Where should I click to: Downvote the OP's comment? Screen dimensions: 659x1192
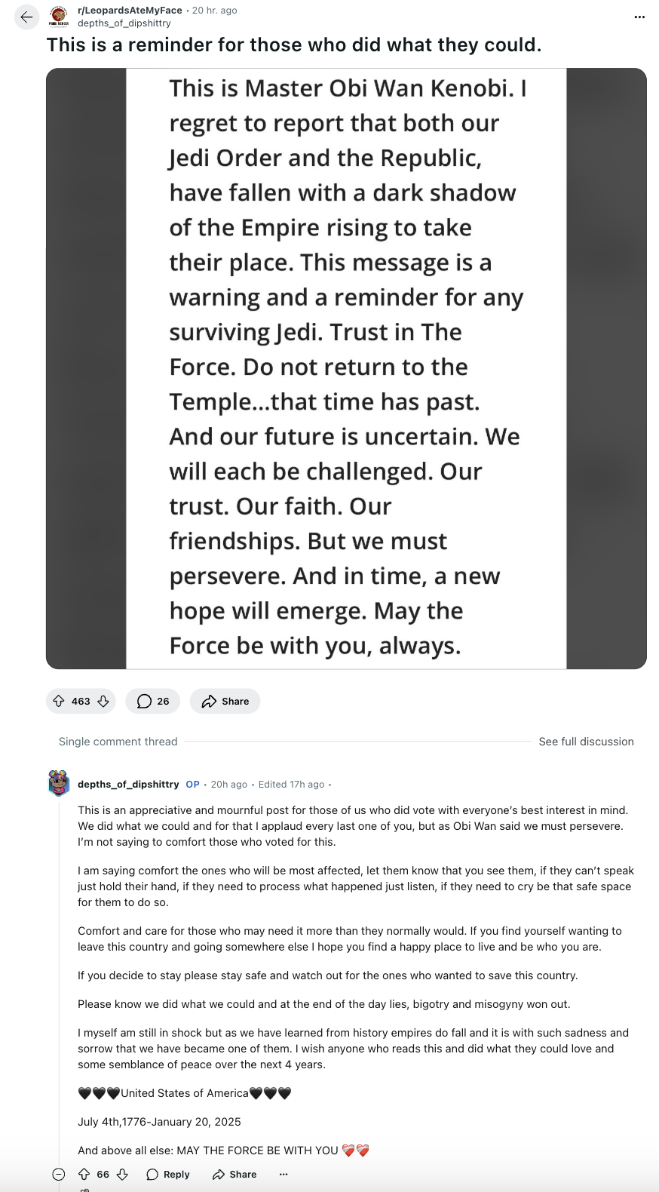122,1174
